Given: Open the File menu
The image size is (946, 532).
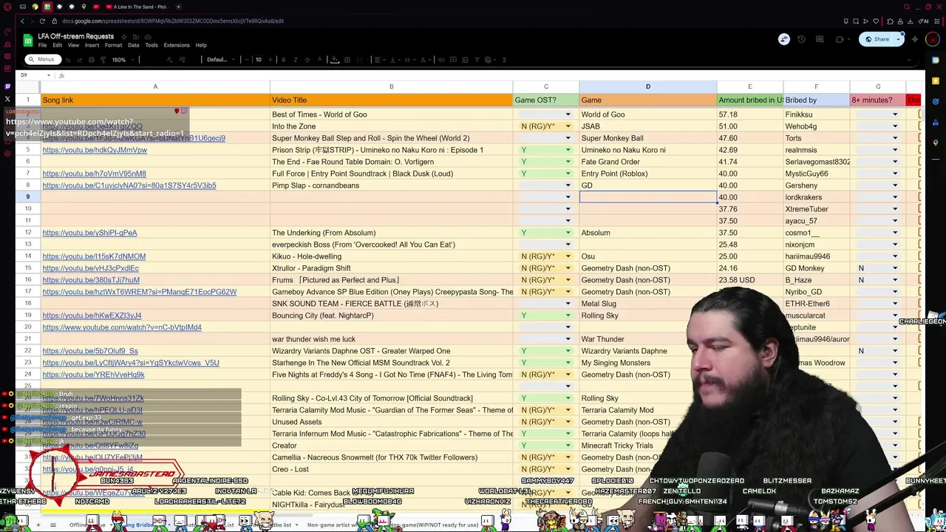Looking at the screenshot, I should click(x=43, y=45).
